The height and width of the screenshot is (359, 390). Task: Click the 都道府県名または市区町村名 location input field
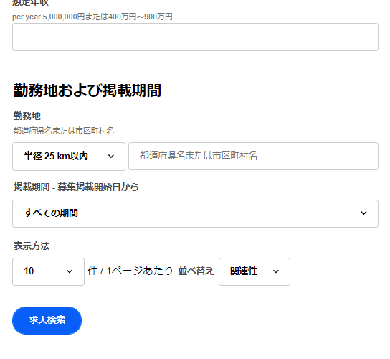click(x=253, y=157)
